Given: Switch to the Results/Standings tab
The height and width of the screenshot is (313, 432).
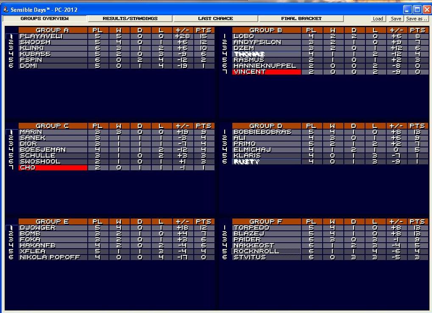Looking at the screenshot, I should point(130,19).
